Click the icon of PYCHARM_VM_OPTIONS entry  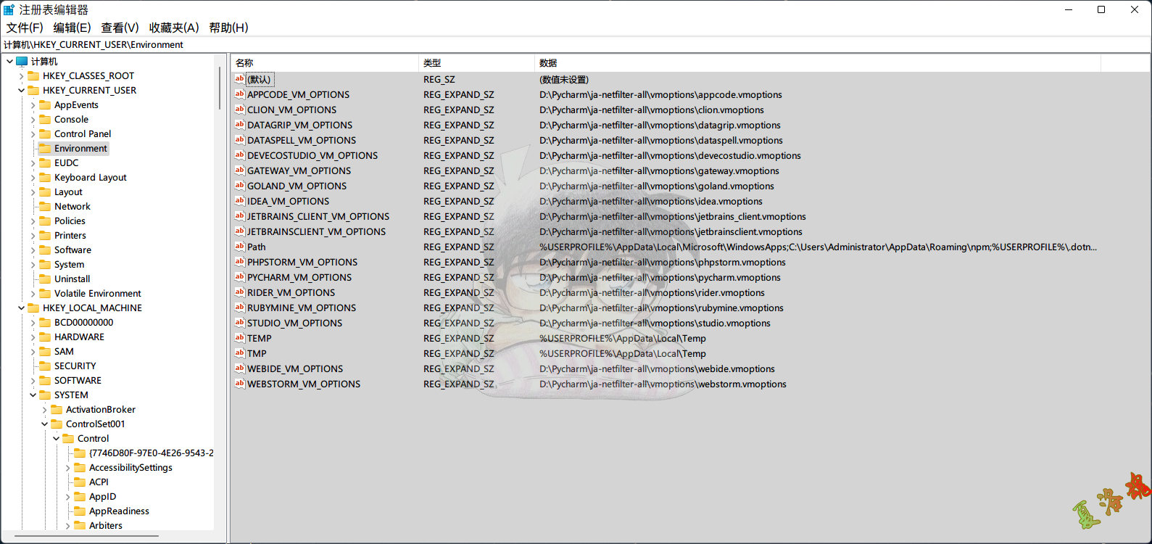(239, 277)
